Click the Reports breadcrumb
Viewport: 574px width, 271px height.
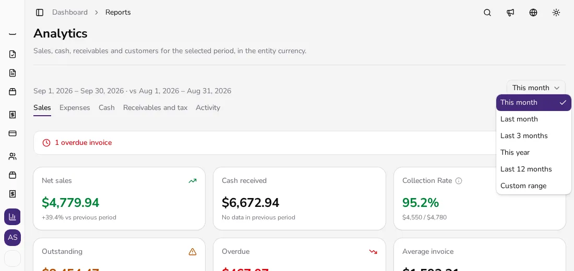[x=118, y=13]
